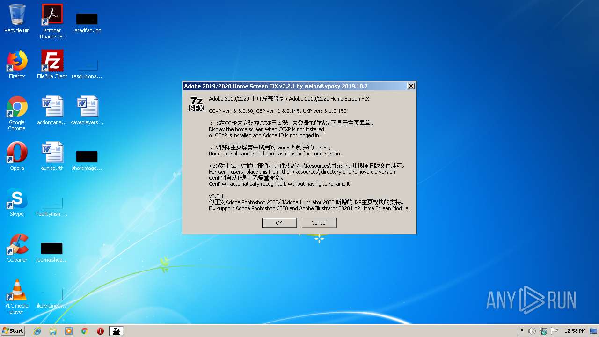The height and width of the screenshot is (337, 599).
Task: Click 'Fix support Adobe Photoshop 2020' line
Action: pyautogui.click(x=309, y=208)
